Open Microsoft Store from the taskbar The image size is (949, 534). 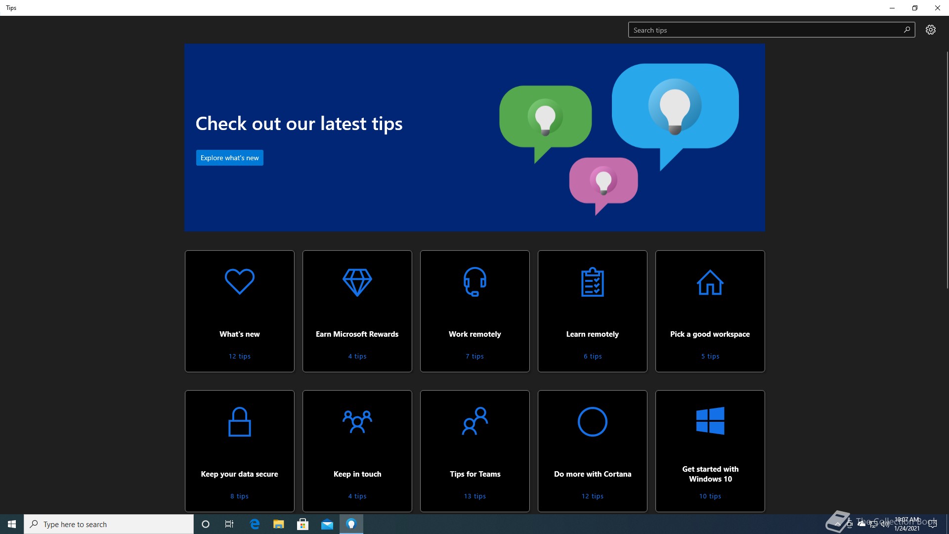(302, 524)
